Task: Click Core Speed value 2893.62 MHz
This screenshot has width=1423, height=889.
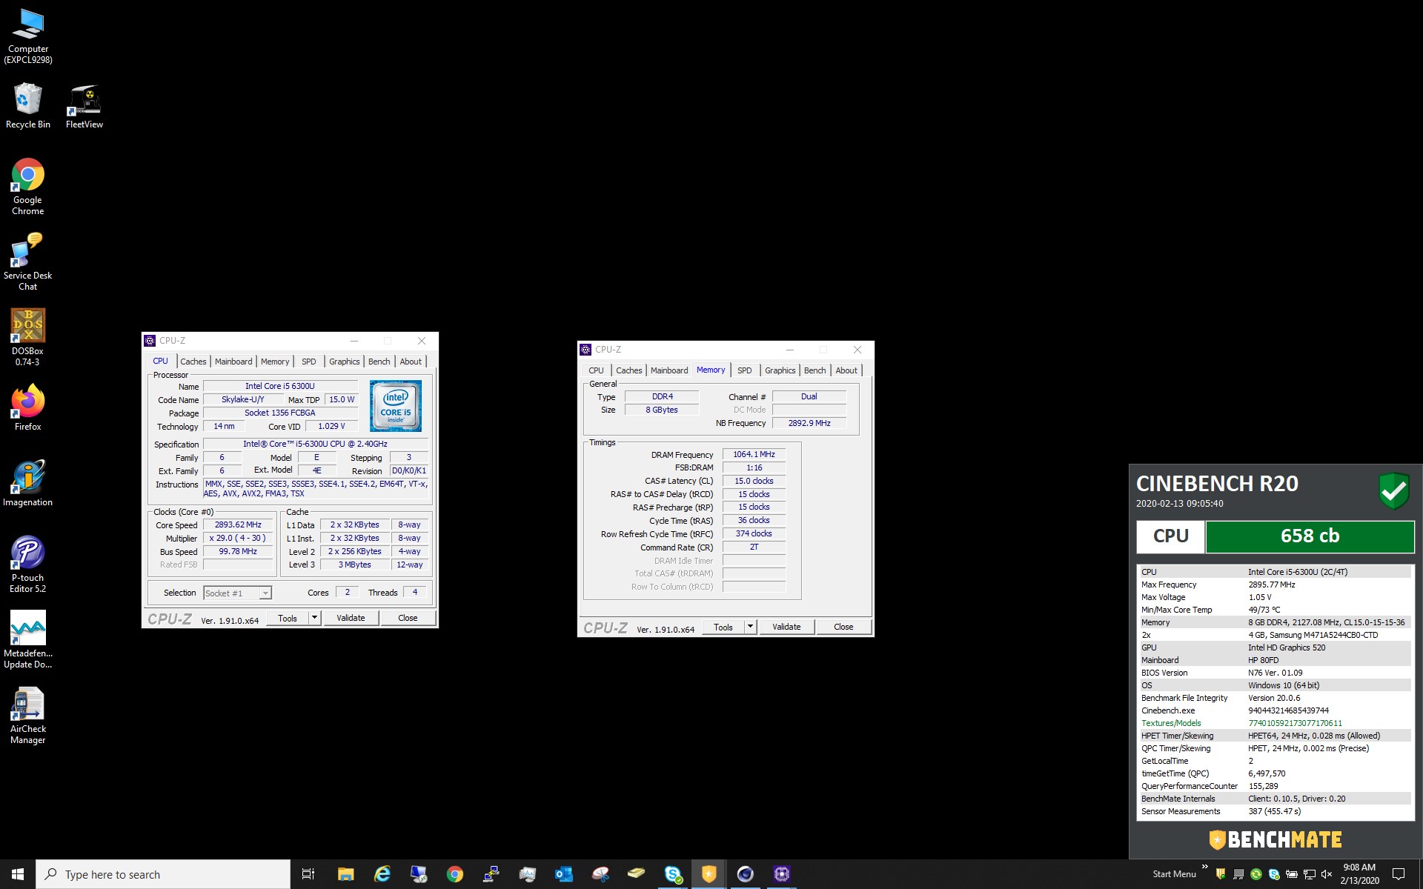Action: 238,525
